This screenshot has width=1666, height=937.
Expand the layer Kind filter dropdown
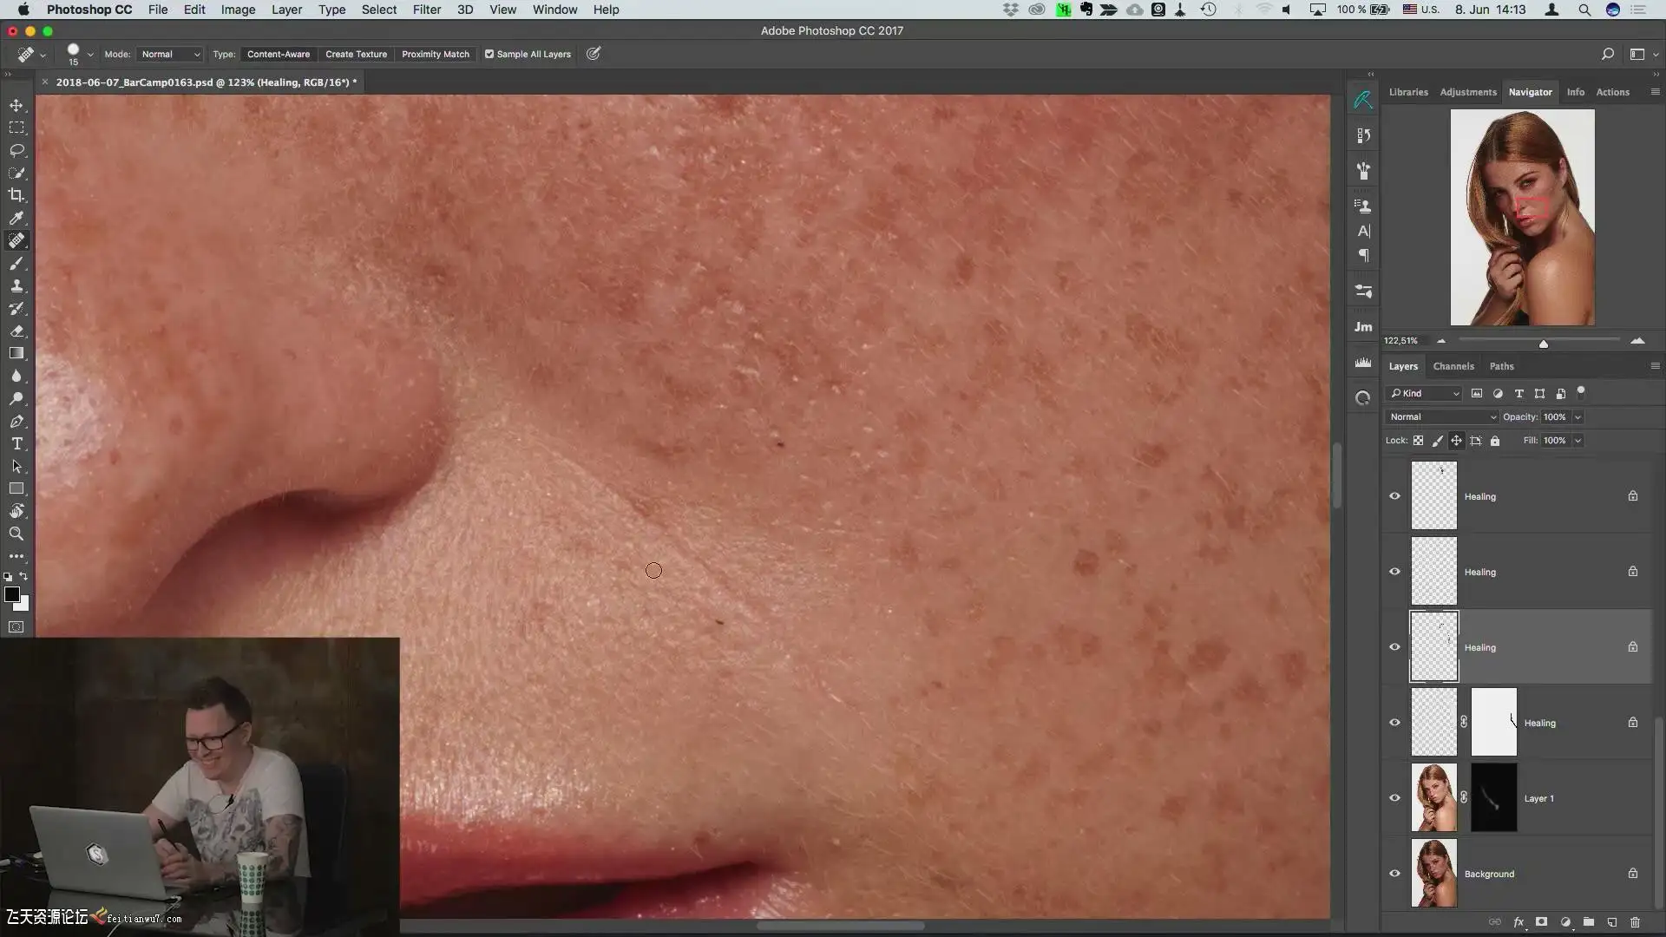(1424, 394)
